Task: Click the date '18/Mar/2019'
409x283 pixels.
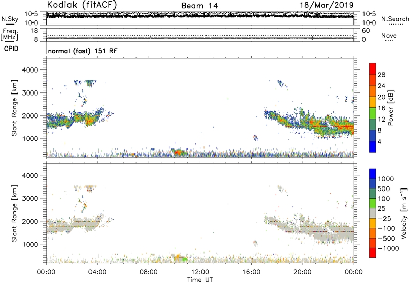Action: click(327, 5)
